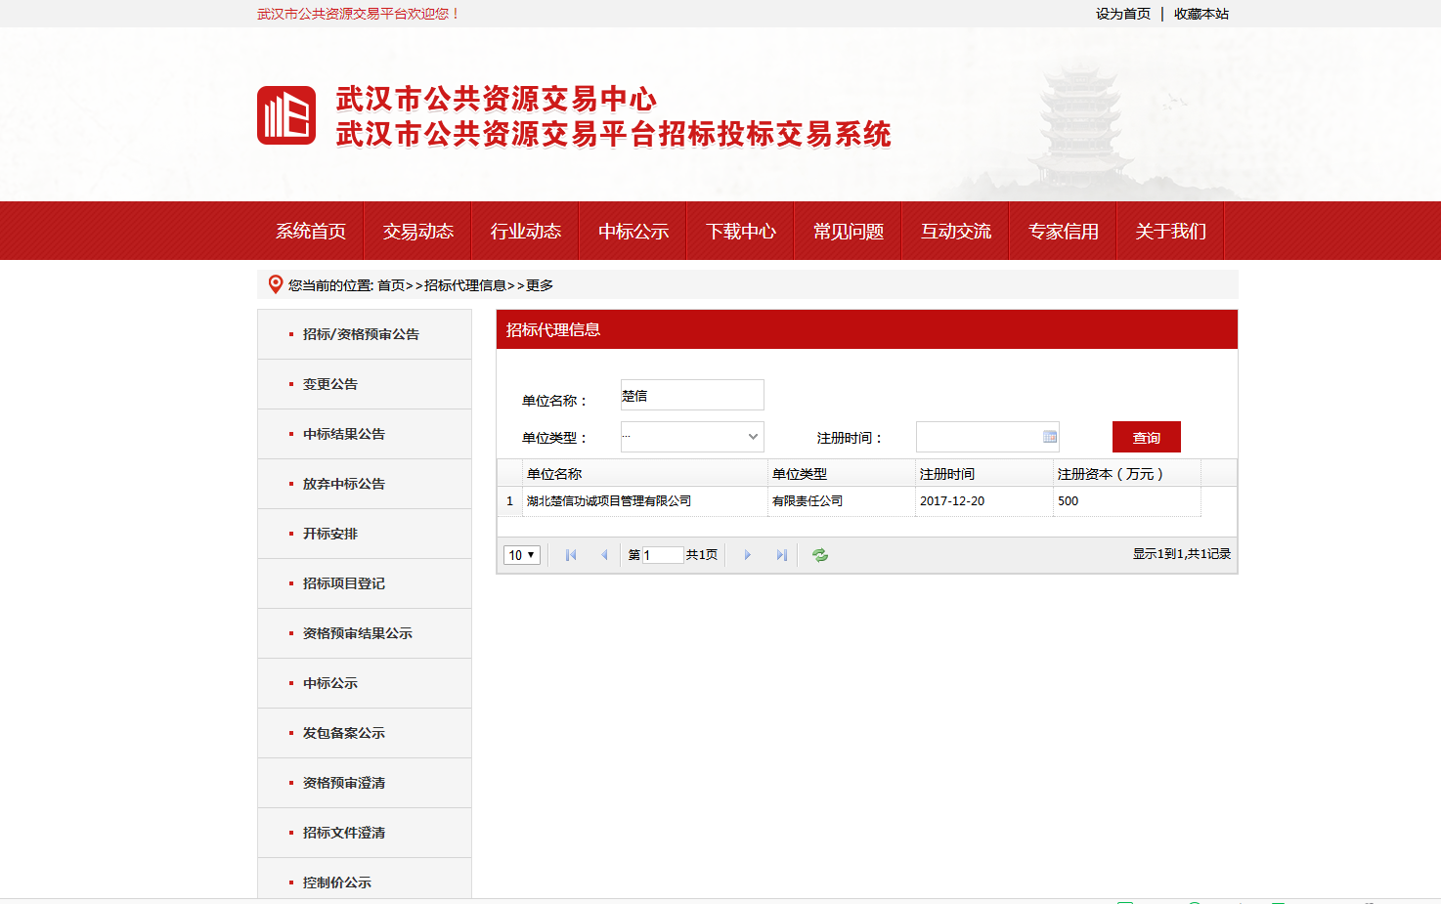Open 交易动态 in navigation bar
The image size is (1441, 904).
(418, 232)
